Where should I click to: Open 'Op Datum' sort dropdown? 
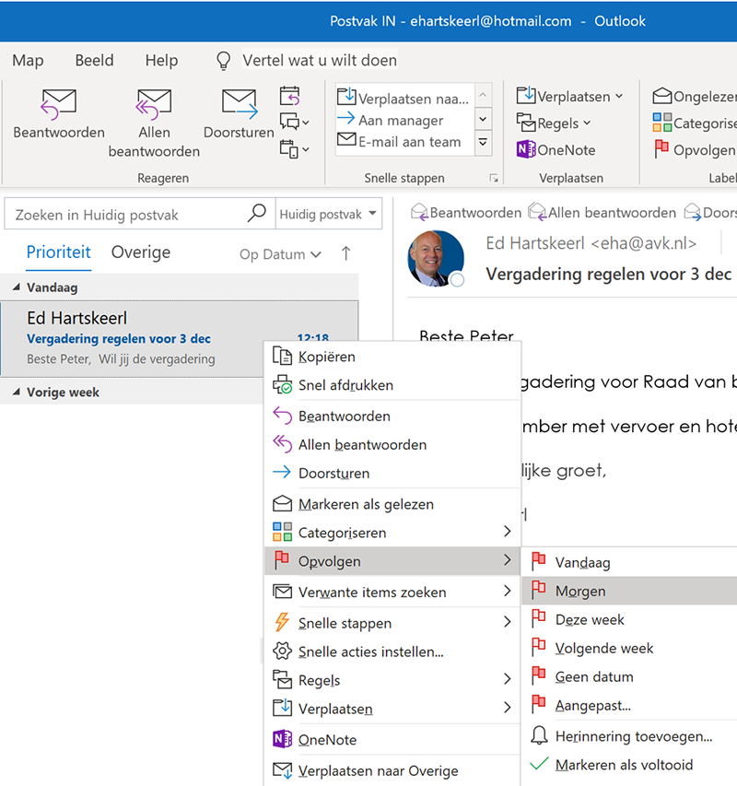[x=280, y=254]
